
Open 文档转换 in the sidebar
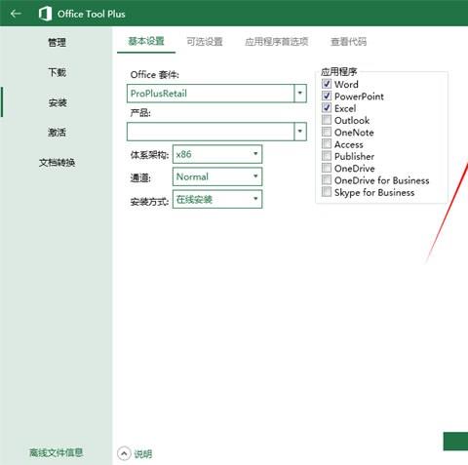tap(58, 163)
